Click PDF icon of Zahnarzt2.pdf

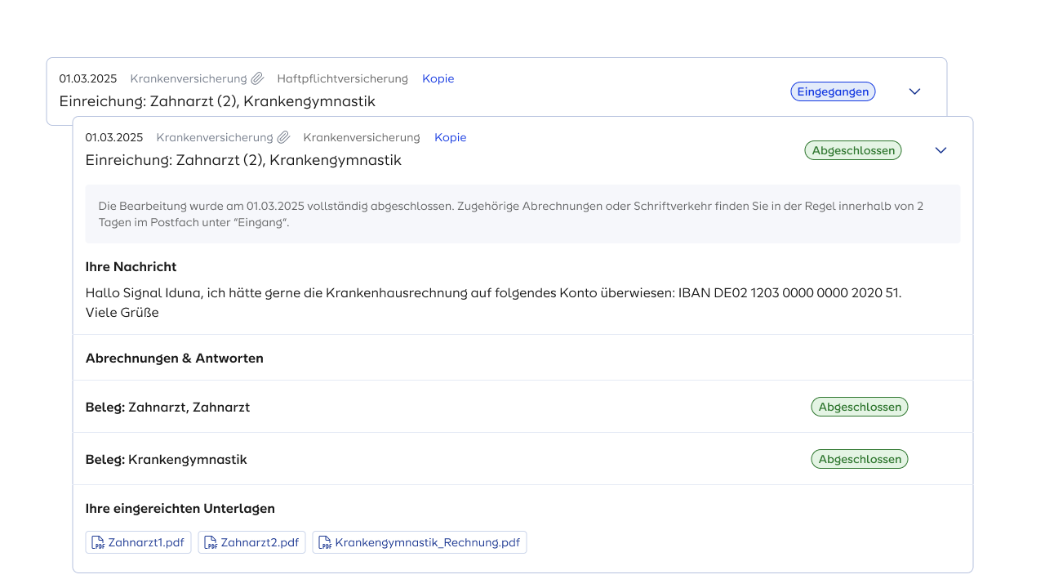pyautogui.click(x=211, y=543)
